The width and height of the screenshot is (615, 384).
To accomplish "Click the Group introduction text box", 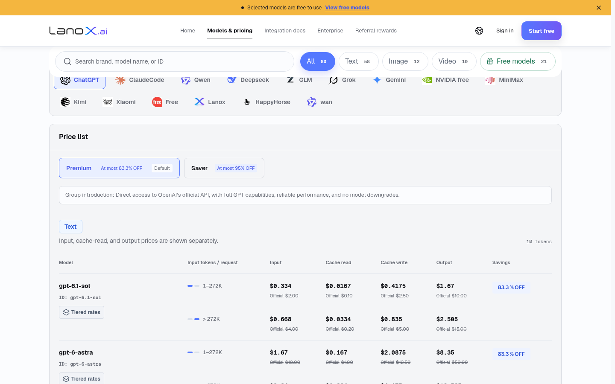I will pos(305,195).
